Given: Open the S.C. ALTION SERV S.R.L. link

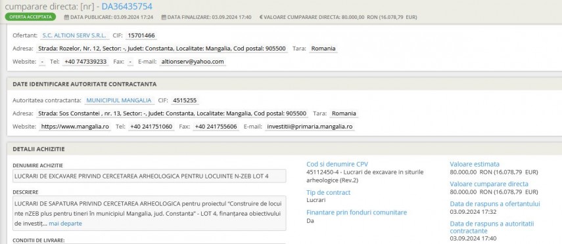Looking at the screenshot, I should pyautogui.click(x=74, y=35).
